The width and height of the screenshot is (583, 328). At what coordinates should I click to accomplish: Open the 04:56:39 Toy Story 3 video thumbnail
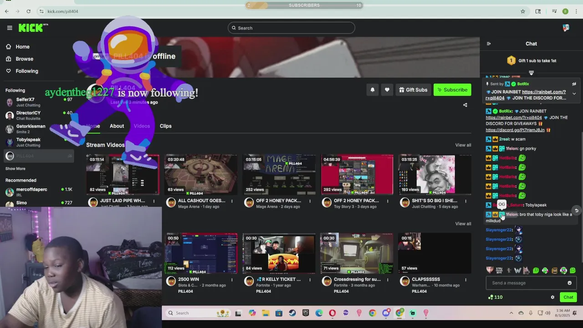pyautogui.click(x=357, y=174)
